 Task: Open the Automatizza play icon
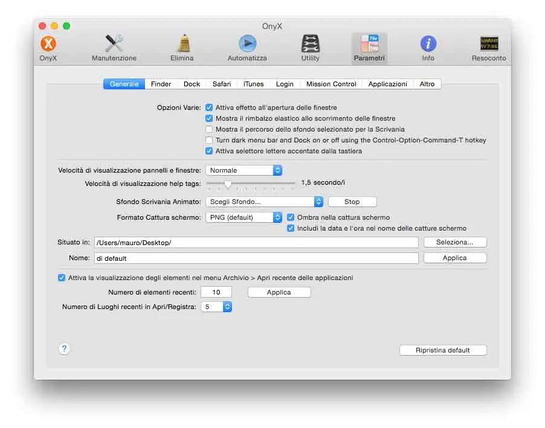(x=247, y=48)
